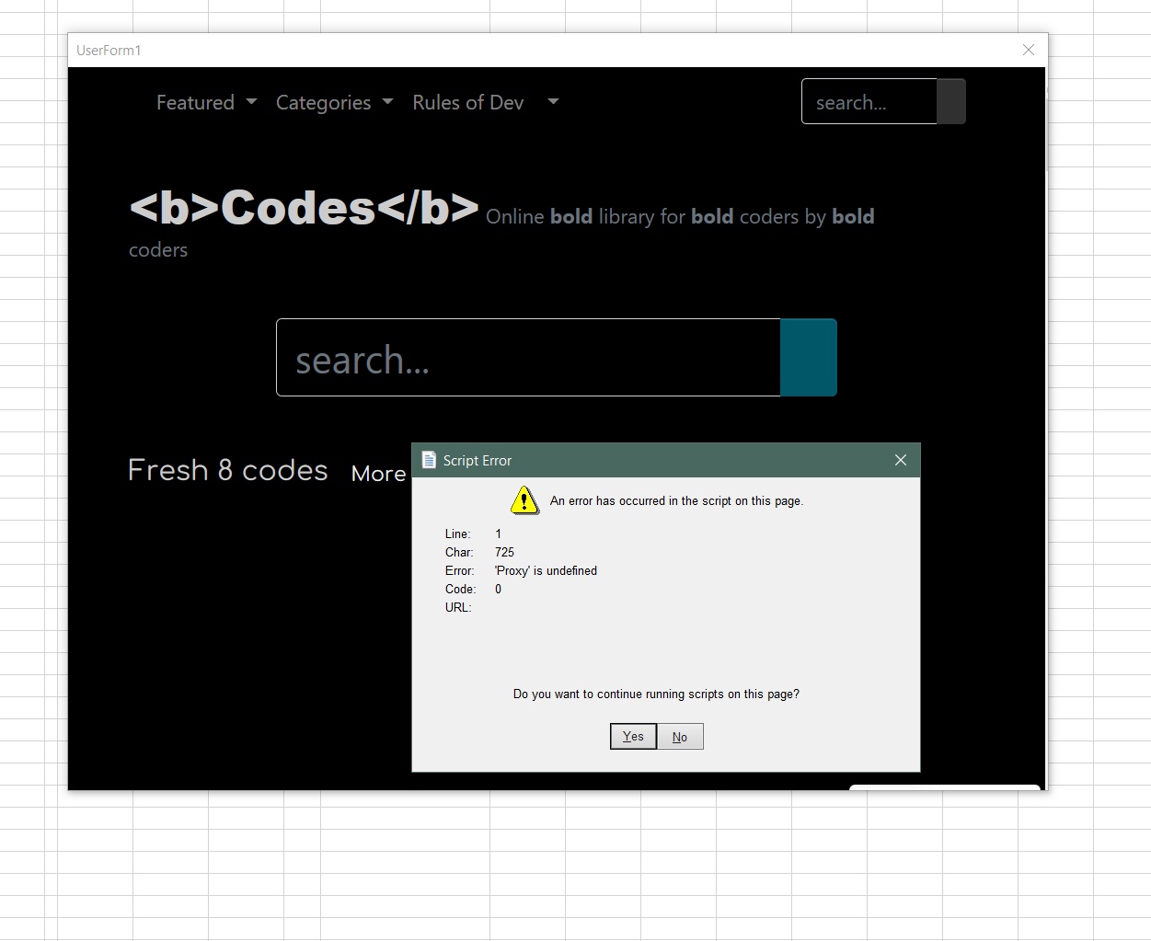Click No to stop running scripts
The height and width of the screenshot is (941, 1151).
click(x=680, y=737)
